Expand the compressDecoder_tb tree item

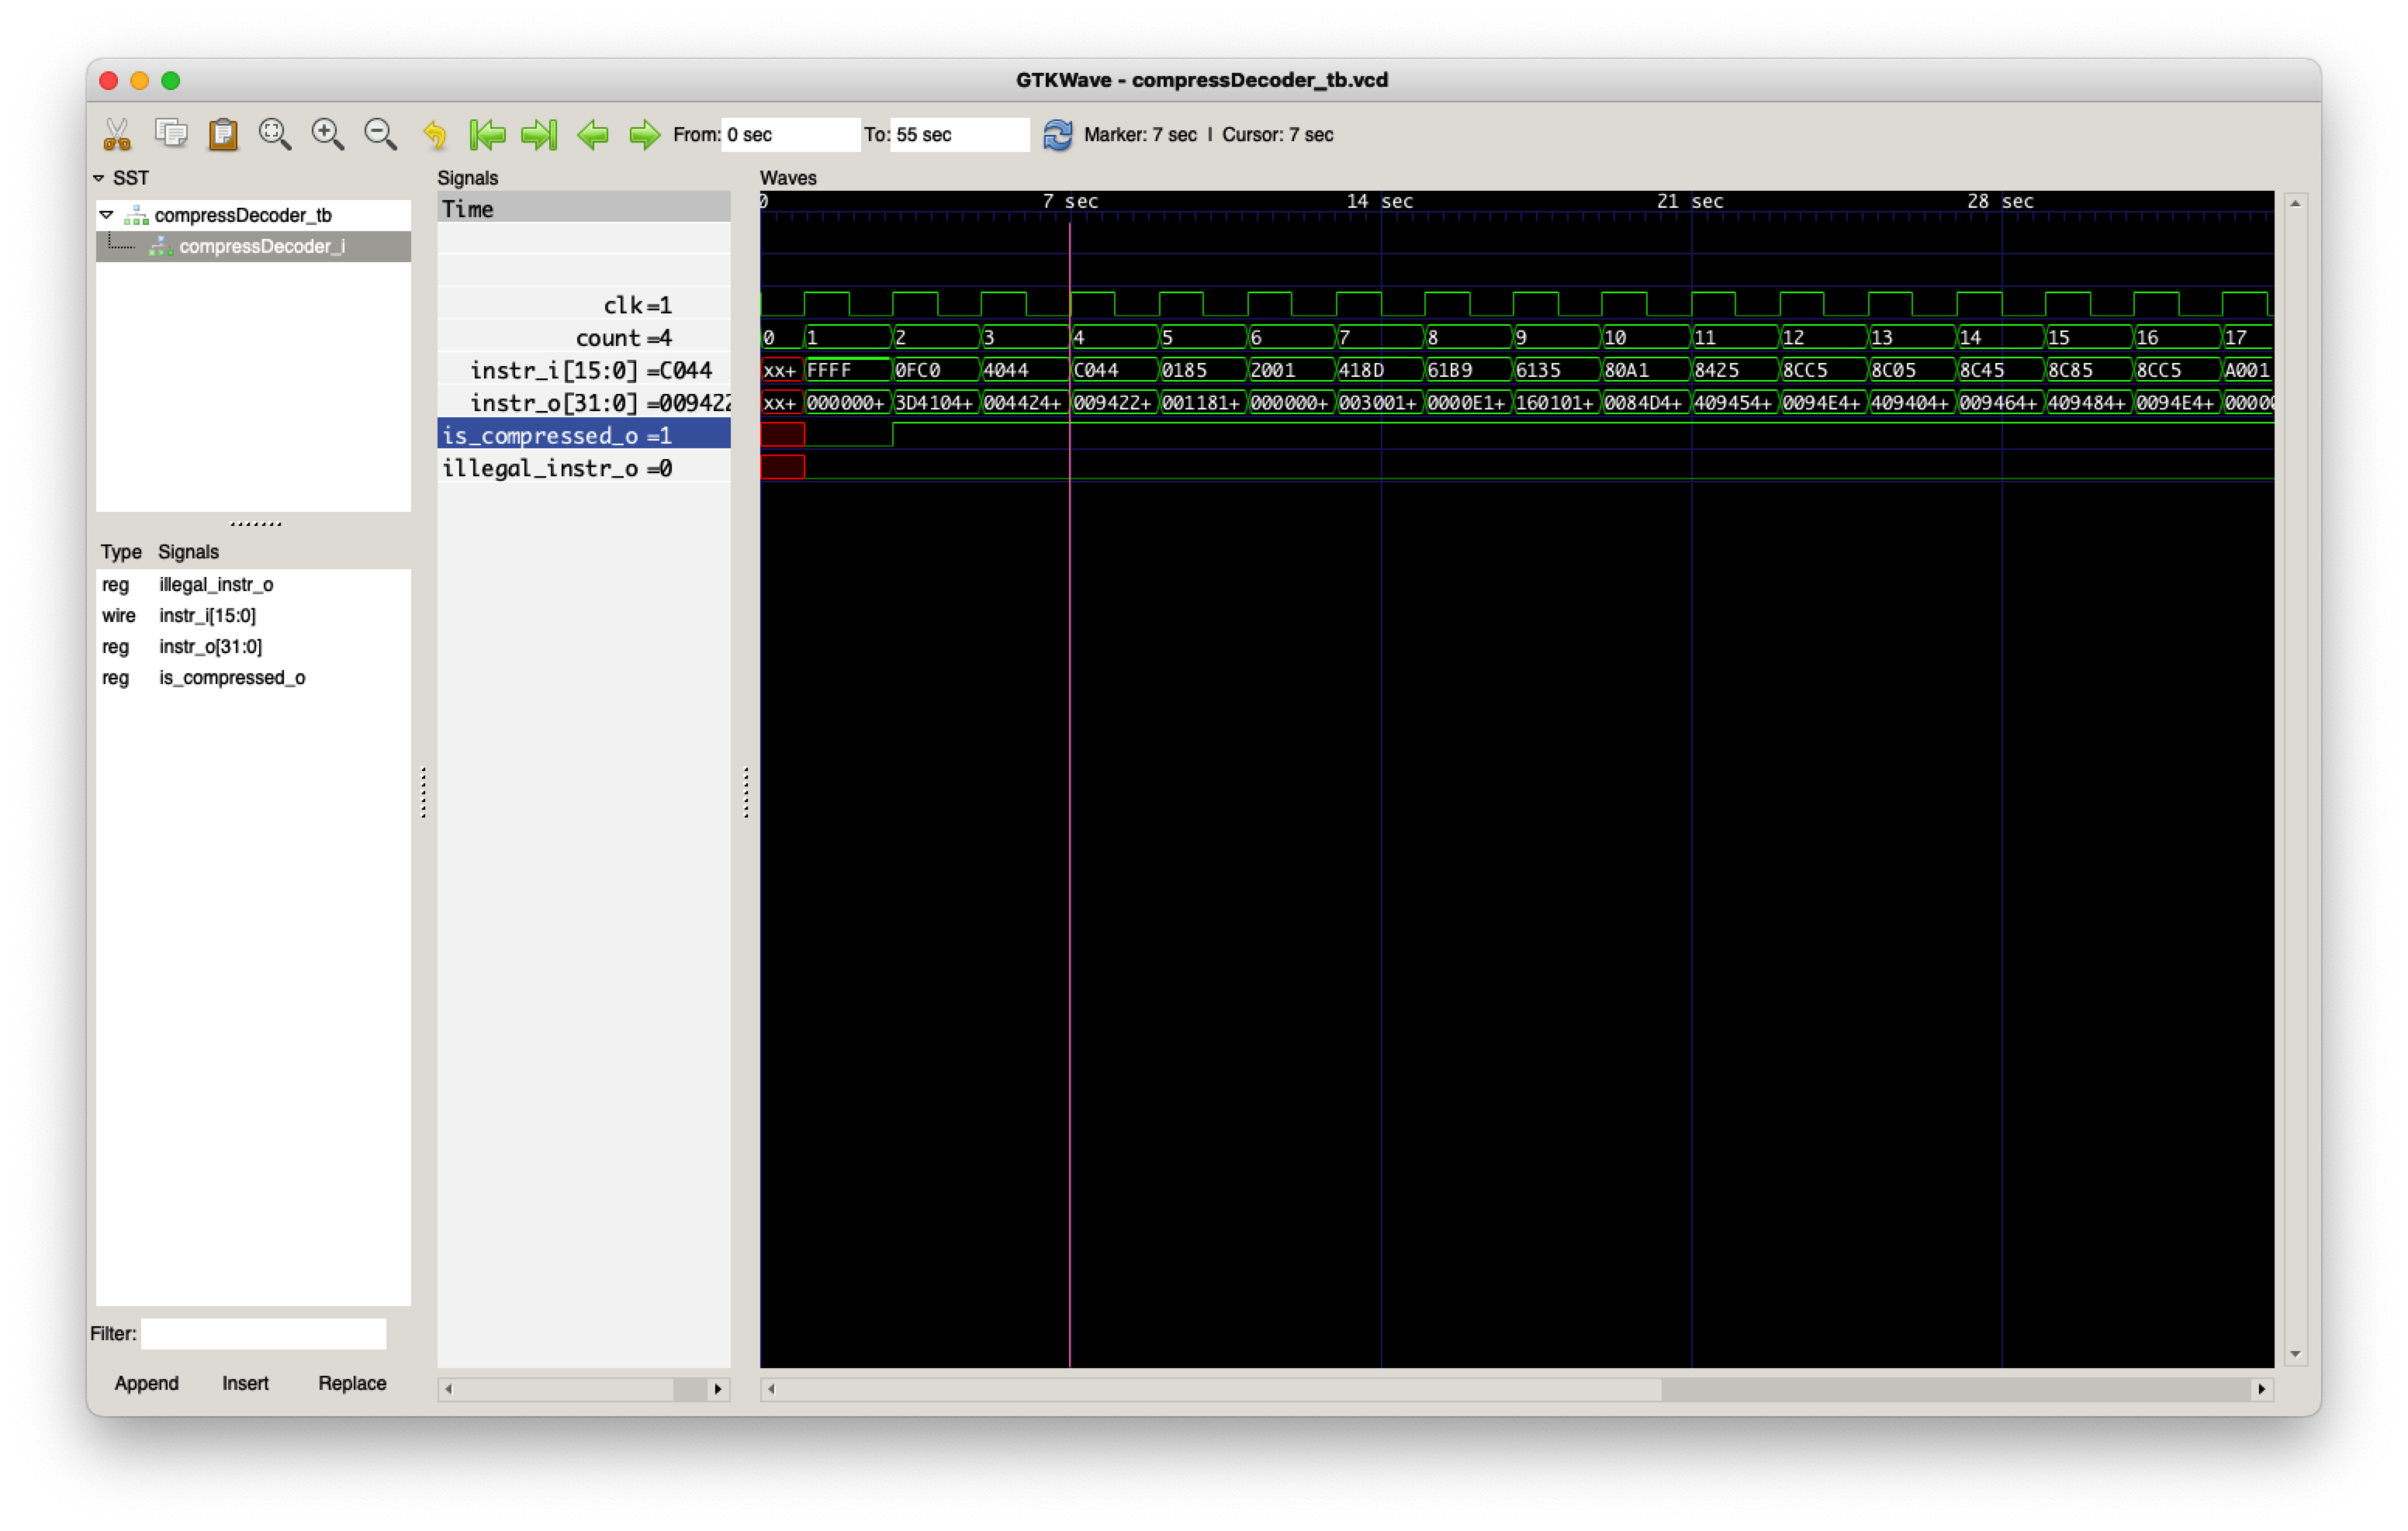point(102,214)
